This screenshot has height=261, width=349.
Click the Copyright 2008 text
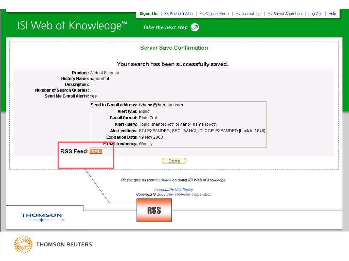click(151, 194)
